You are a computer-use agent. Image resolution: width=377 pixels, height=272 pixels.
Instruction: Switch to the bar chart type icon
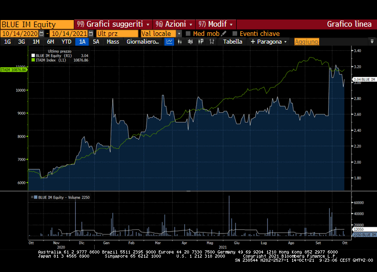click(x=179, y=42)
